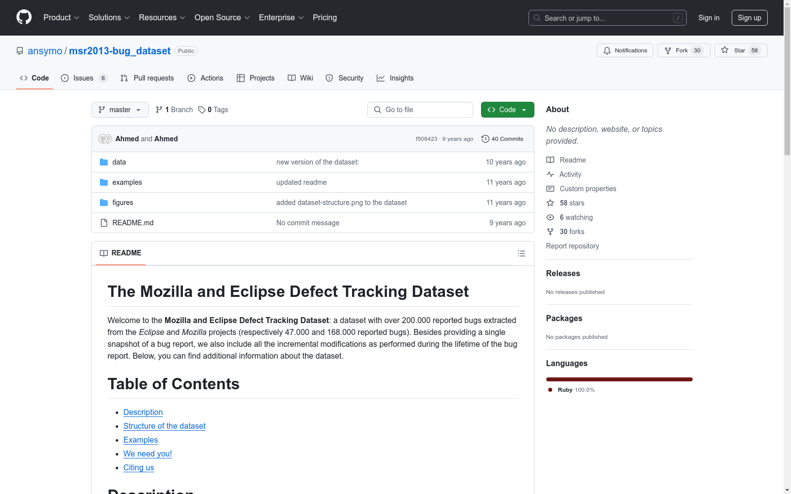Click the Ruby language percentage bar
The image size is (791, 494).
(619, 379)
